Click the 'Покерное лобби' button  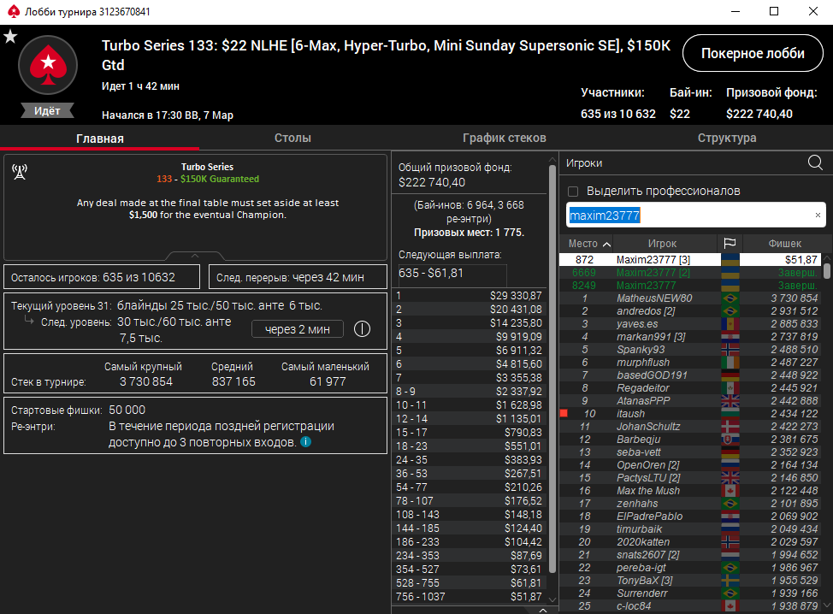[x=753, y=53]
